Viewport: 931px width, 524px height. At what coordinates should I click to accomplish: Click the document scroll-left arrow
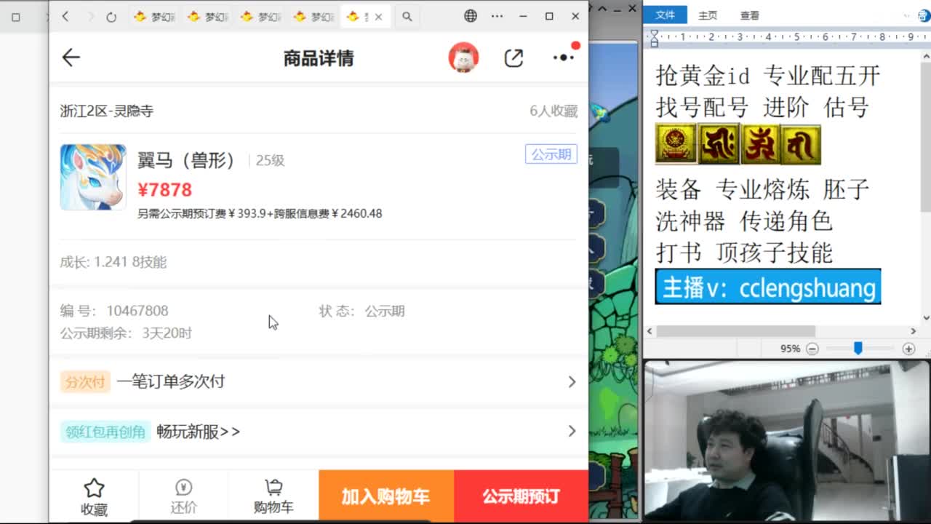pos(649,331)
